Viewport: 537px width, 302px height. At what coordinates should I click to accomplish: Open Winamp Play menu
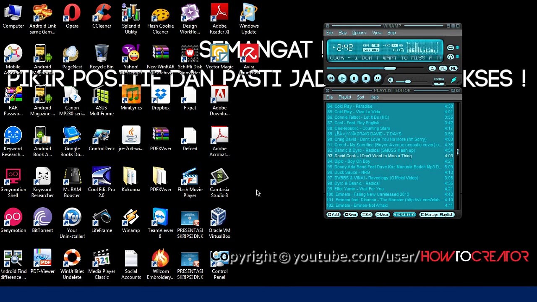pyautogui.click(x=343, y=33)
